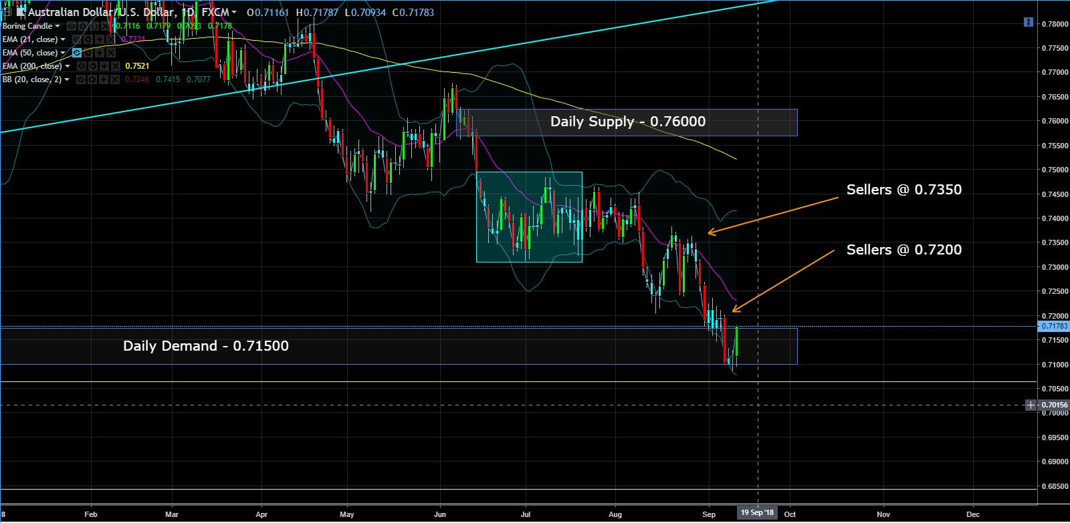The height and width of the screenshot is (523, 1070).
Task: Select the Daily Demand - 0.71500 text label
Action: tap(206, 346)
